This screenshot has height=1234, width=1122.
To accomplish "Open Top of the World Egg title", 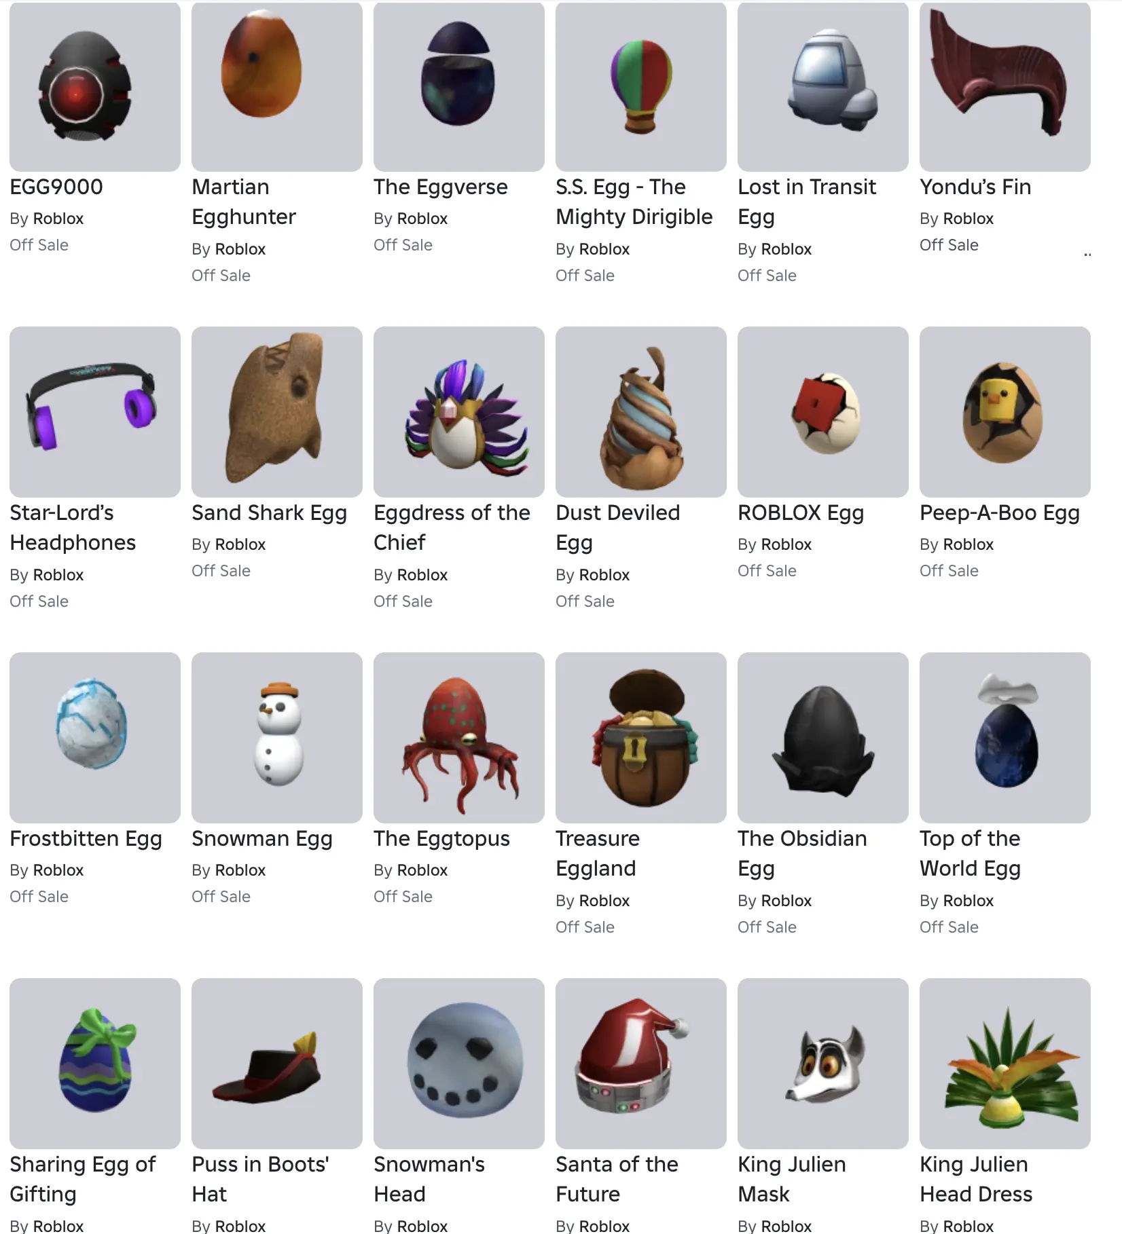I will (970, 853).
